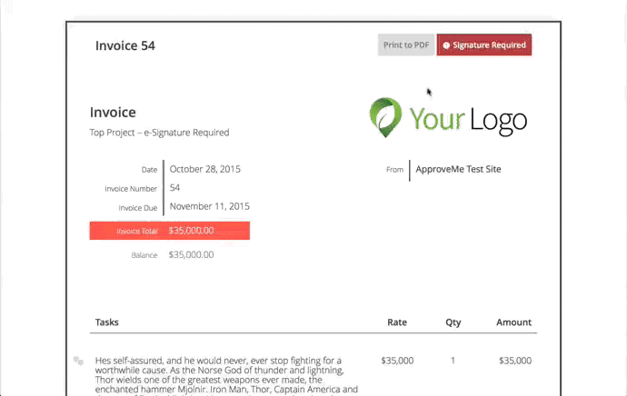Click the Rate column header
This screenshot has height=396, width=627.
[397, 322]
